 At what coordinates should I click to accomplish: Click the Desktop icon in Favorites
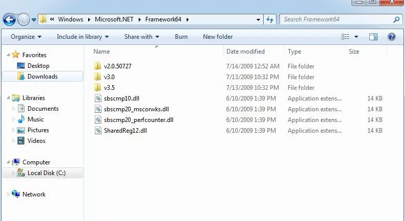tap(21, 66)
